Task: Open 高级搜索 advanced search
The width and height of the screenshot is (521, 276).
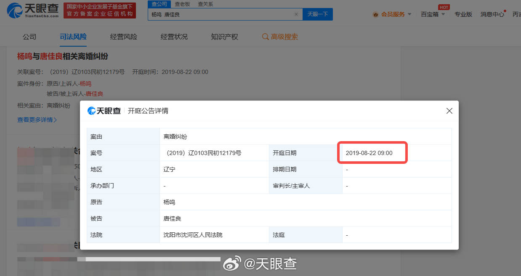Action: point(280,37)
